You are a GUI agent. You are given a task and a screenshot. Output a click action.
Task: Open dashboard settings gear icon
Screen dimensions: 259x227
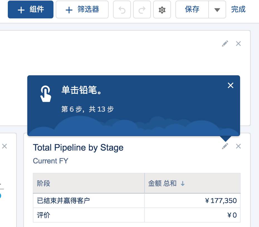pos(162,9)
